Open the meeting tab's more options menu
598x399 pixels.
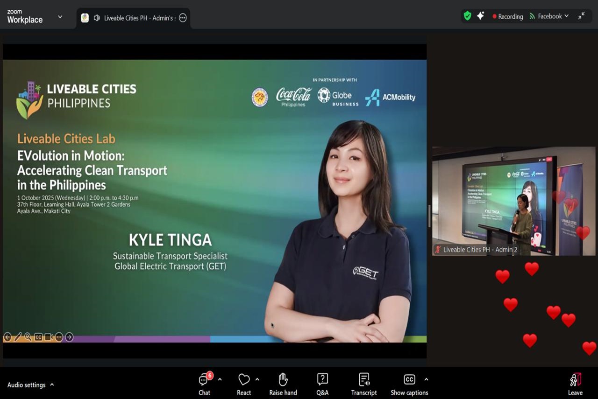point(183,18)
